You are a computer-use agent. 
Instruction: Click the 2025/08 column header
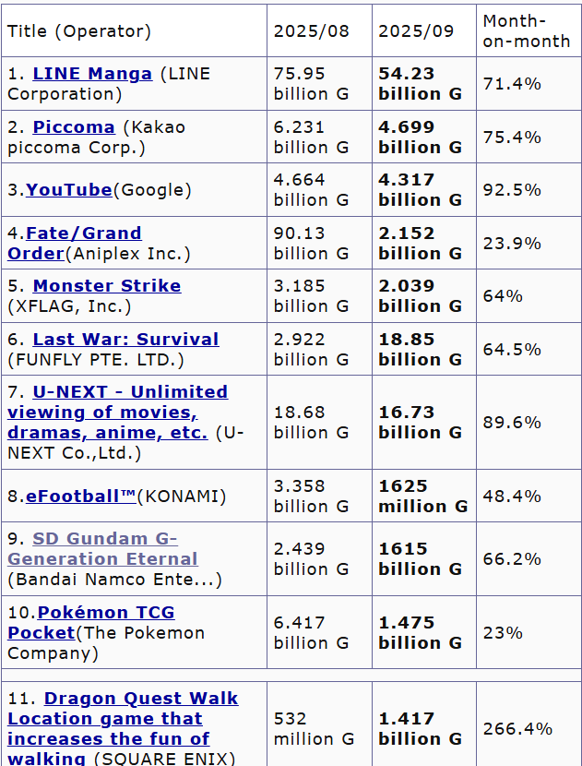coord(319,30)
